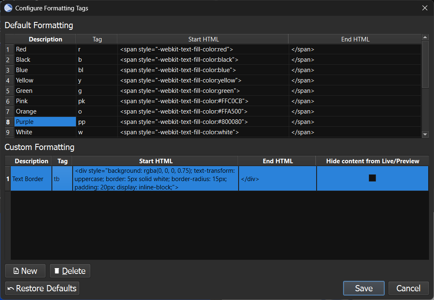The height and width of the screenshot is (300, 434).
Task: Click the application logo in the title bar
Action: pos(8,7)
